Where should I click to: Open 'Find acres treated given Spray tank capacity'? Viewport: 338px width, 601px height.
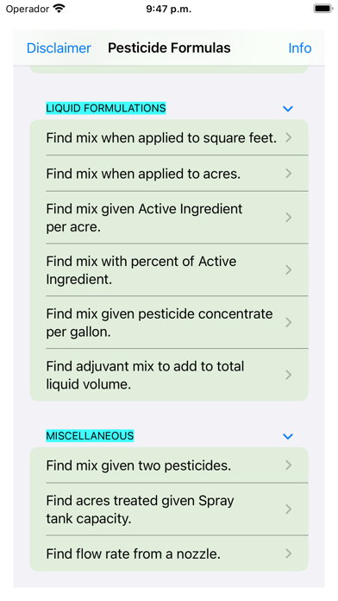coord(169,509)
